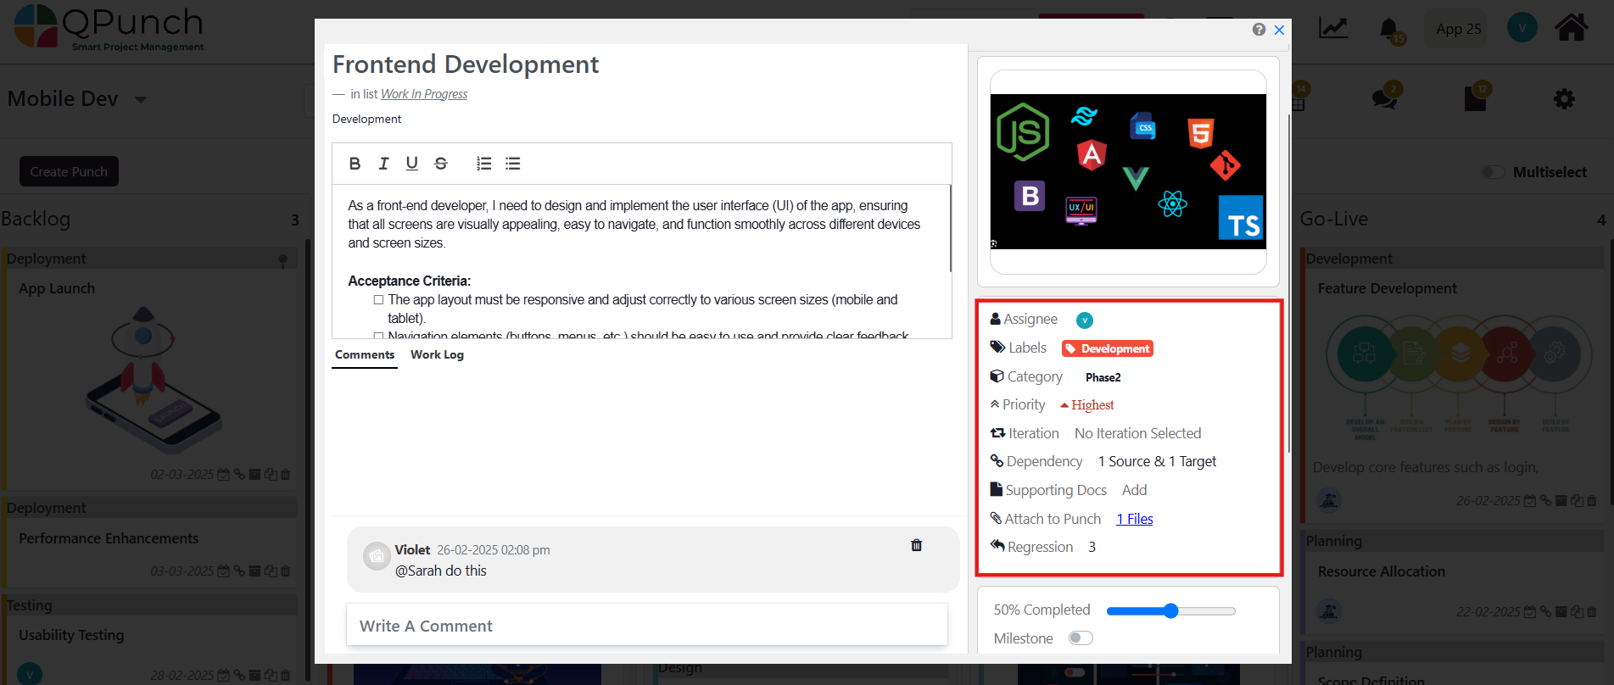The width and height of the screenshot is (1614, 685).
Task: Switch to the Work Log tab
Action: (437, 355)
